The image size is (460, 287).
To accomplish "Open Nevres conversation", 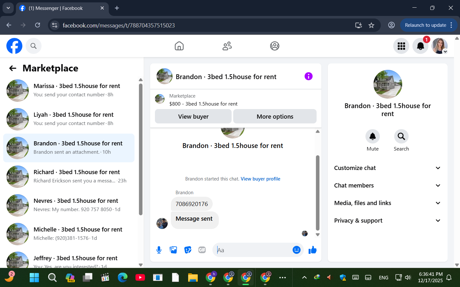I will point(69,205).
